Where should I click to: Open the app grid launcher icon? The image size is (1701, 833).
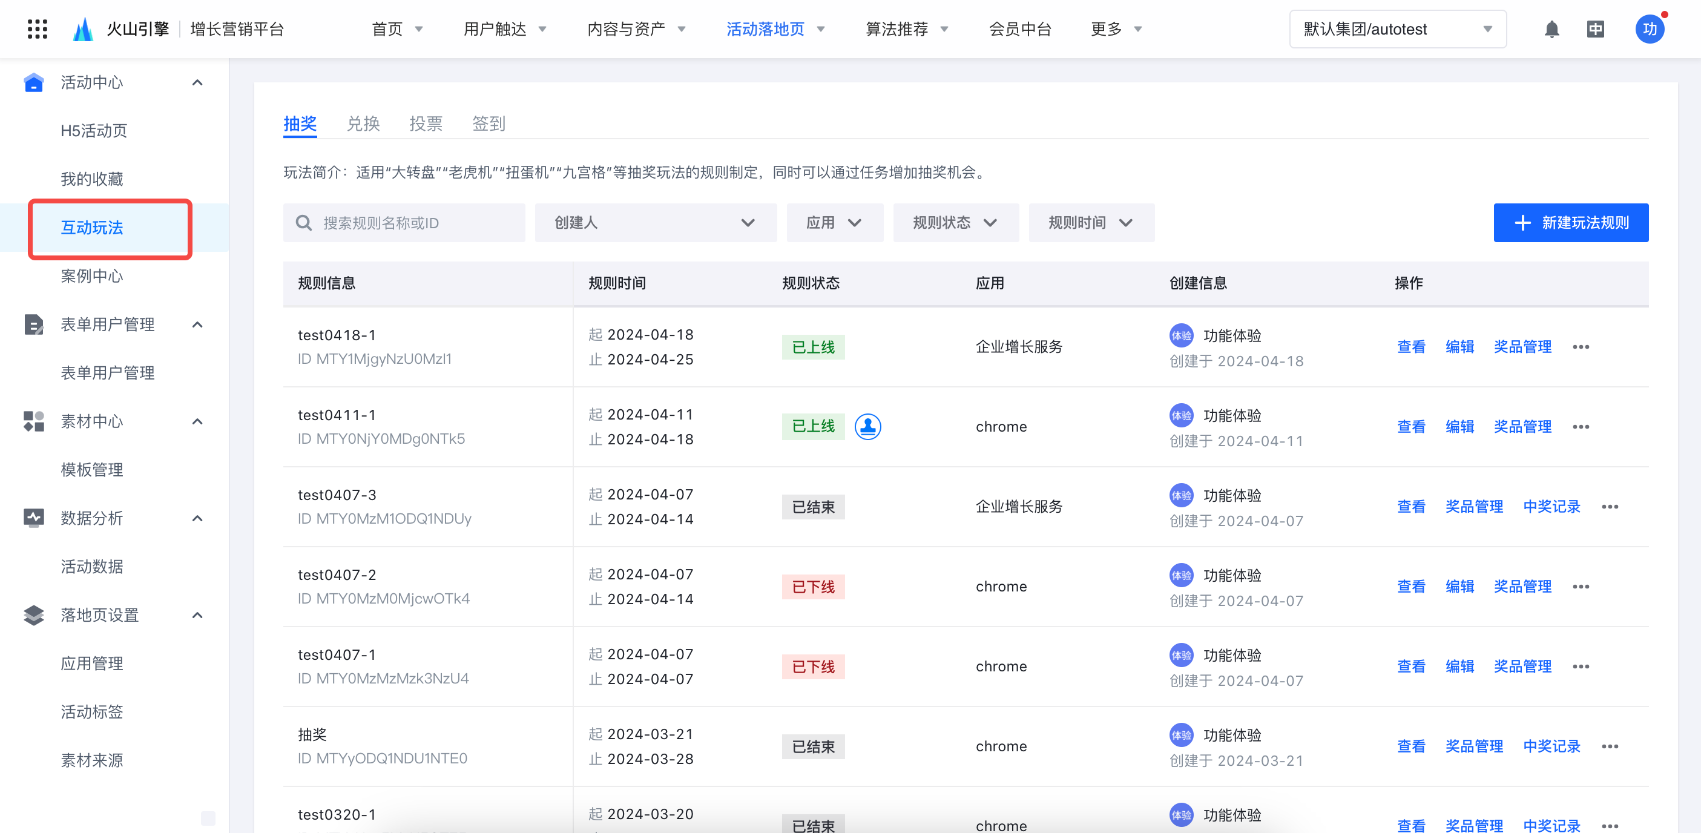[x=38, y=29]
